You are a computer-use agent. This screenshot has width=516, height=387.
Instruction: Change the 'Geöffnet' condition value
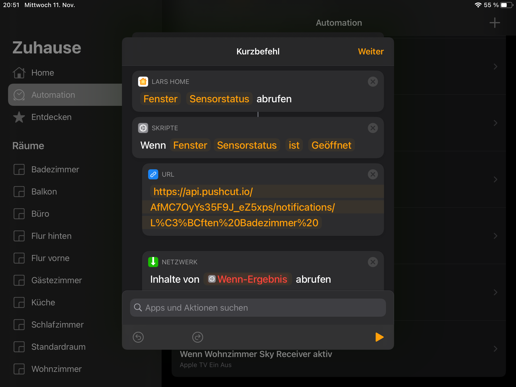pyautogui.click(x=331, y=145)
